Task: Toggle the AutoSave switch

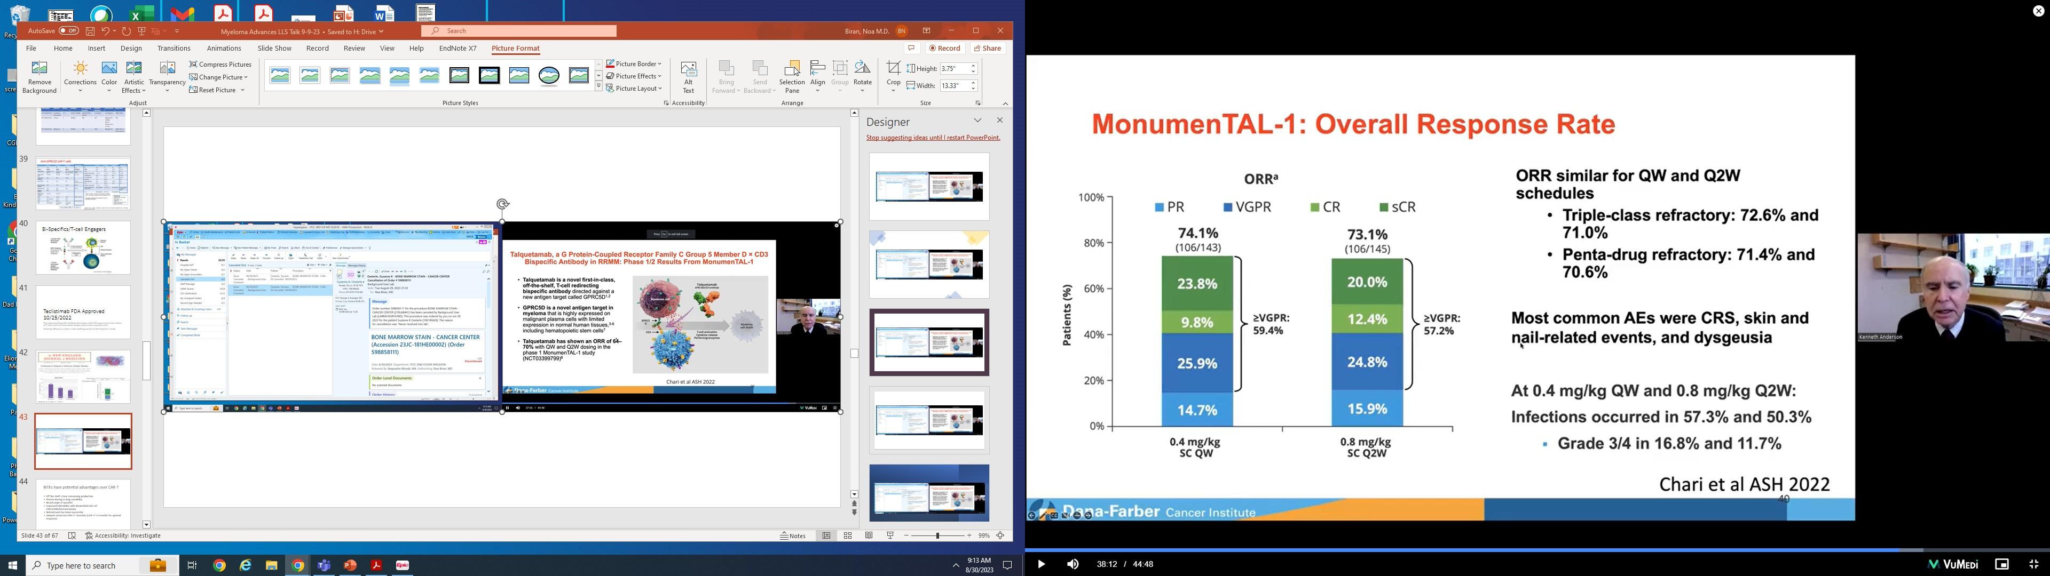Action: coord(68,31)
